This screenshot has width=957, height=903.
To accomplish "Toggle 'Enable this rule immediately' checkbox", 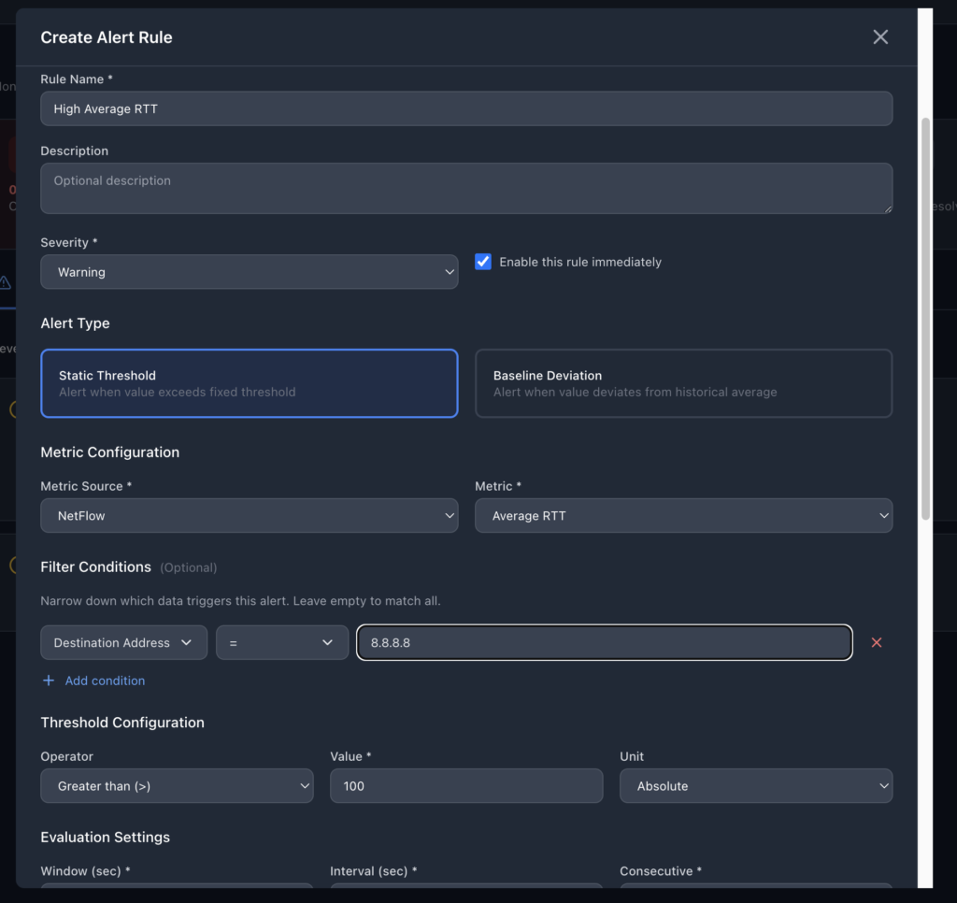I will click(x=483, y=262).
